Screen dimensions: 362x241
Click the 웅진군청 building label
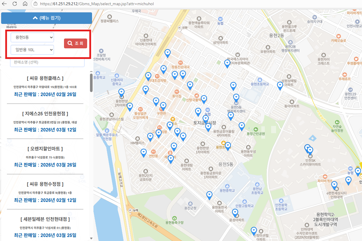[x=190, y=208]
